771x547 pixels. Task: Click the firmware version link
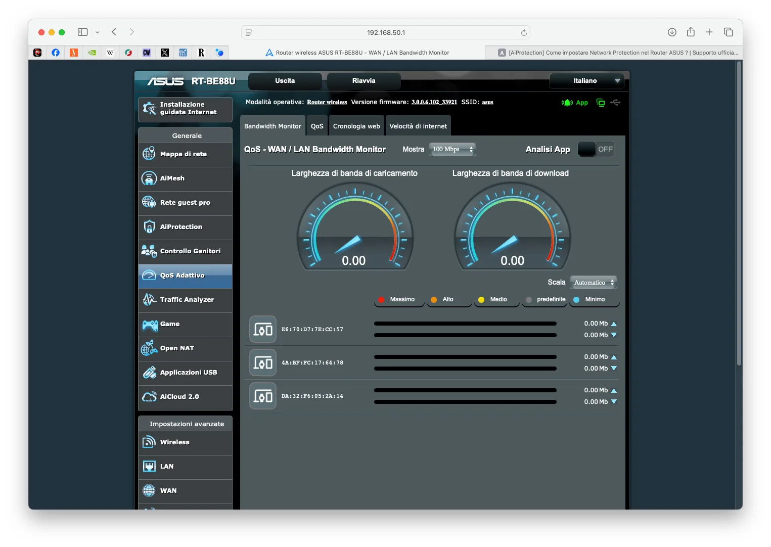pyautogui.click(x=434, y=102)
